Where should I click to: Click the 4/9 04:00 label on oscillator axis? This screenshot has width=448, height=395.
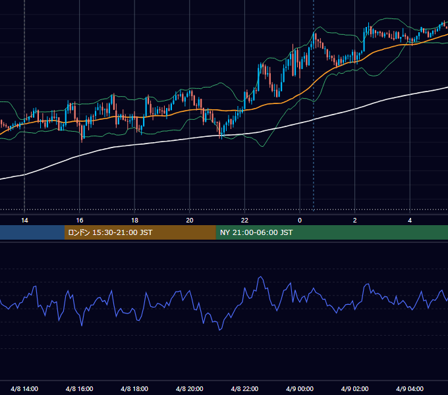410,388
